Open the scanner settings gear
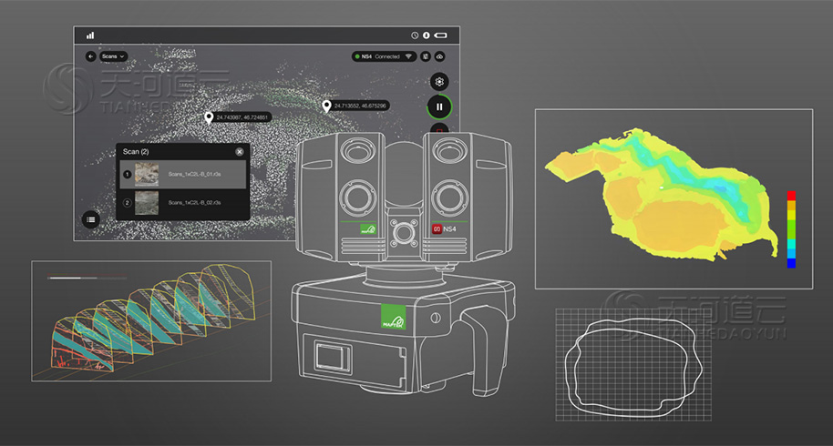Screen dimensions: 833x446 coord(439,82)
